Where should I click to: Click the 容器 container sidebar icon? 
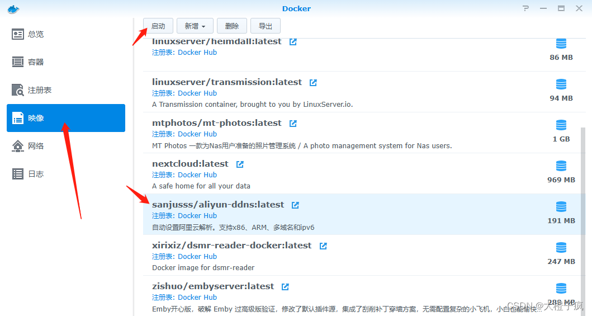tap(18, 62)
